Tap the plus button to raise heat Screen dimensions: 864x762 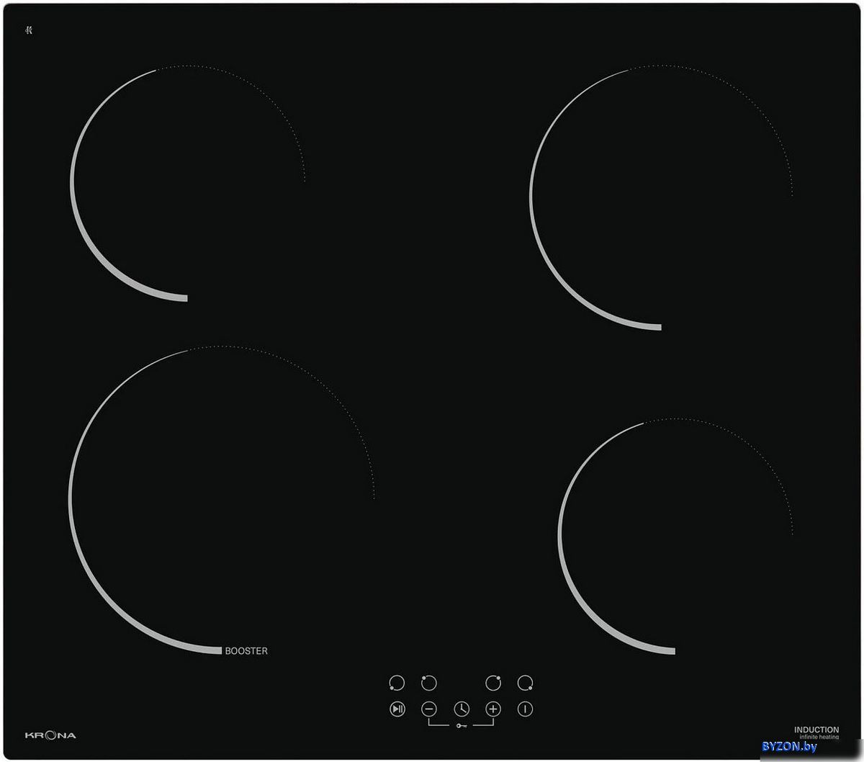pyautogui.click(x=493, y=709)
